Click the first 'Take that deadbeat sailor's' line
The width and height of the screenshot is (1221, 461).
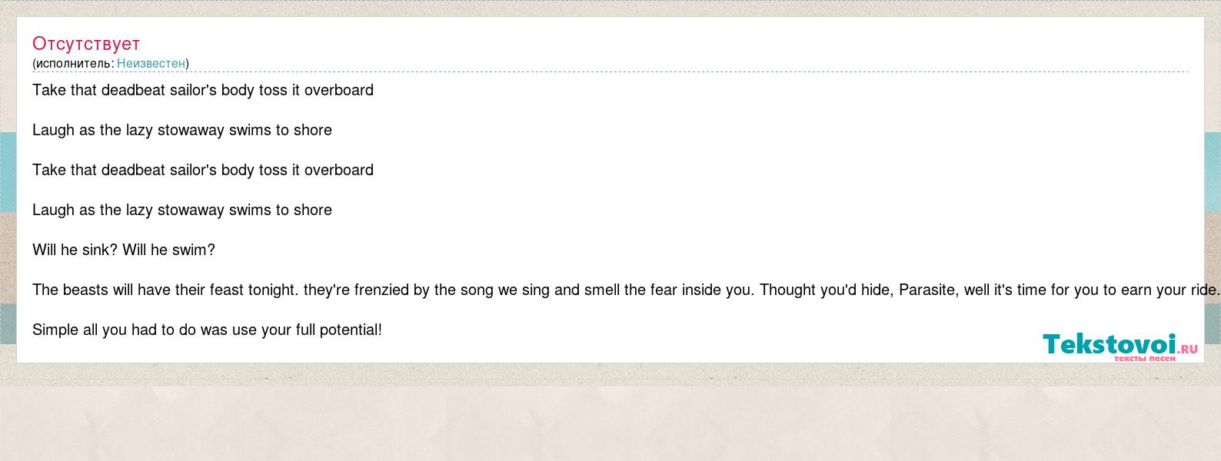(x=203, y=90)
